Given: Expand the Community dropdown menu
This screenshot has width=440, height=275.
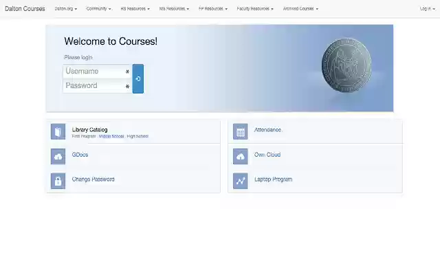Looking at the screenshot, I should pos(99,9).
